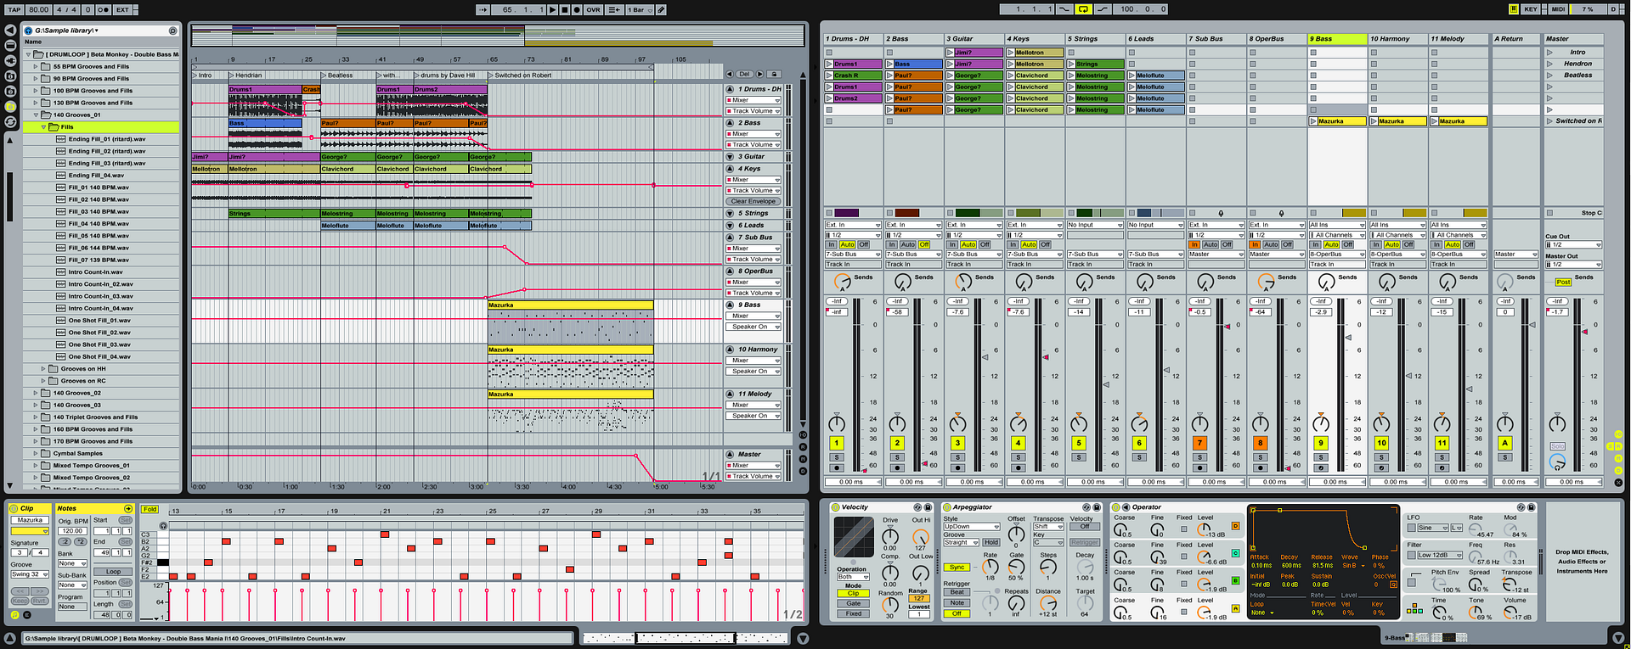
Task: Collapse the Fills folder
Action: pyautogui.click(x=44, y=127)
